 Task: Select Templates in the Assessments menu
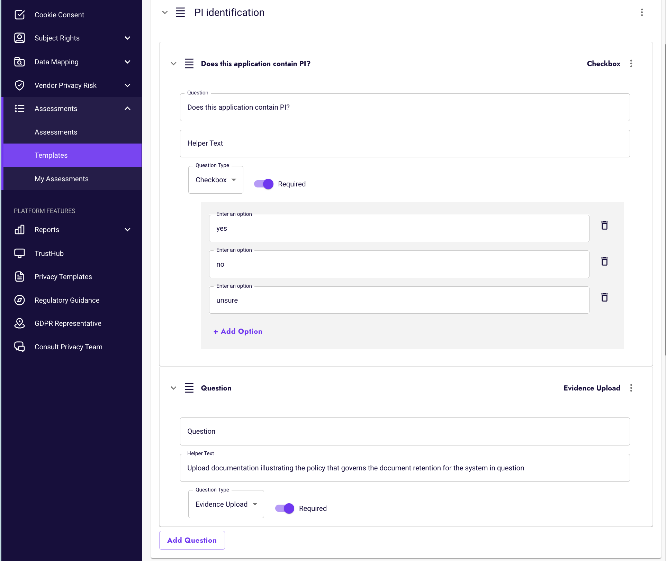coord(51,155)
